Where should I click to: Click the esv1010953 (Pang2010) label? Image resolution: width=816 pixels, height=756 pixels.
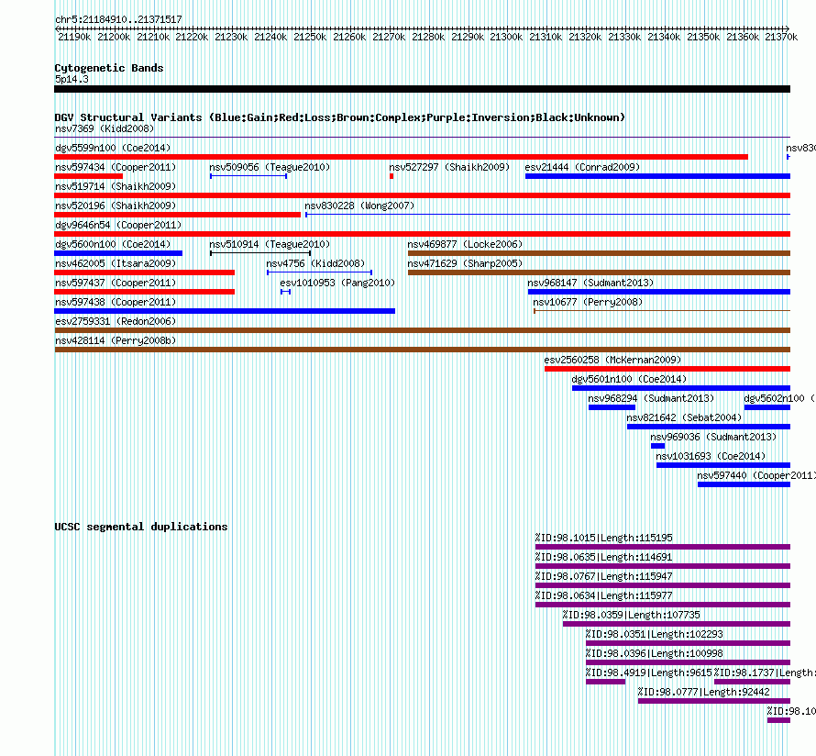337,283
